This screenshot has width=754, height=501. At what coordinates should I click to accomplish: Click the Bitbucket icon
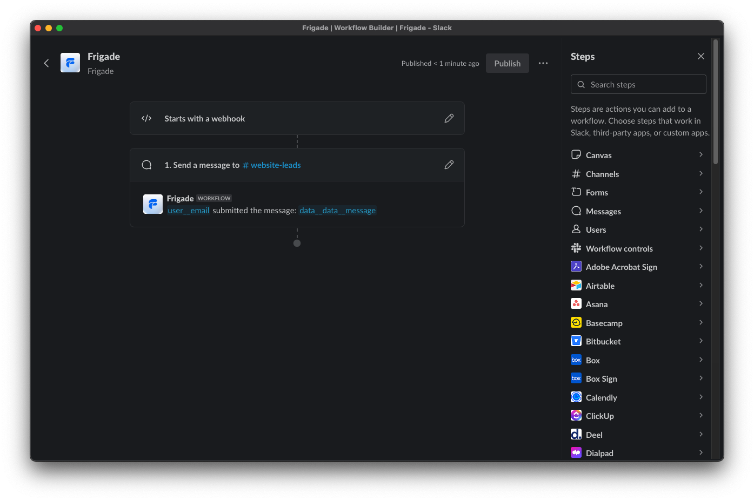pyautogui.click(x=576, y=341)
